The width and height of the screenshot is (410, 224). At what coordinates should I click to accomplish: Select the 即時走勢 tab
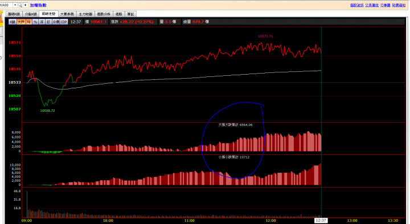[48, 14]
